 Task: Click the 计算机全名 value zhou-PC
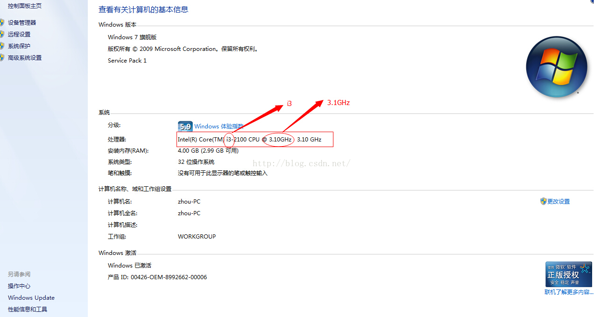(189, 213)
